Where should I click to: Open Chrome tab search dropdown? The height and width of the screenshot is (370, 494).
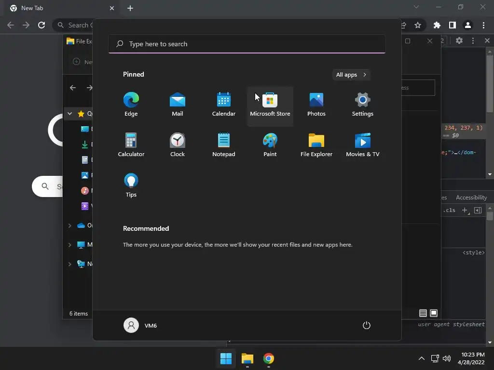pyautogui.click(x=416, y=7)
